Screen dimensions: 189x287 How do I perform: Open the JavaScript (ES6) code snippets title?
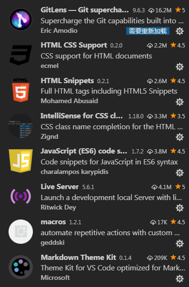[84, 151]
